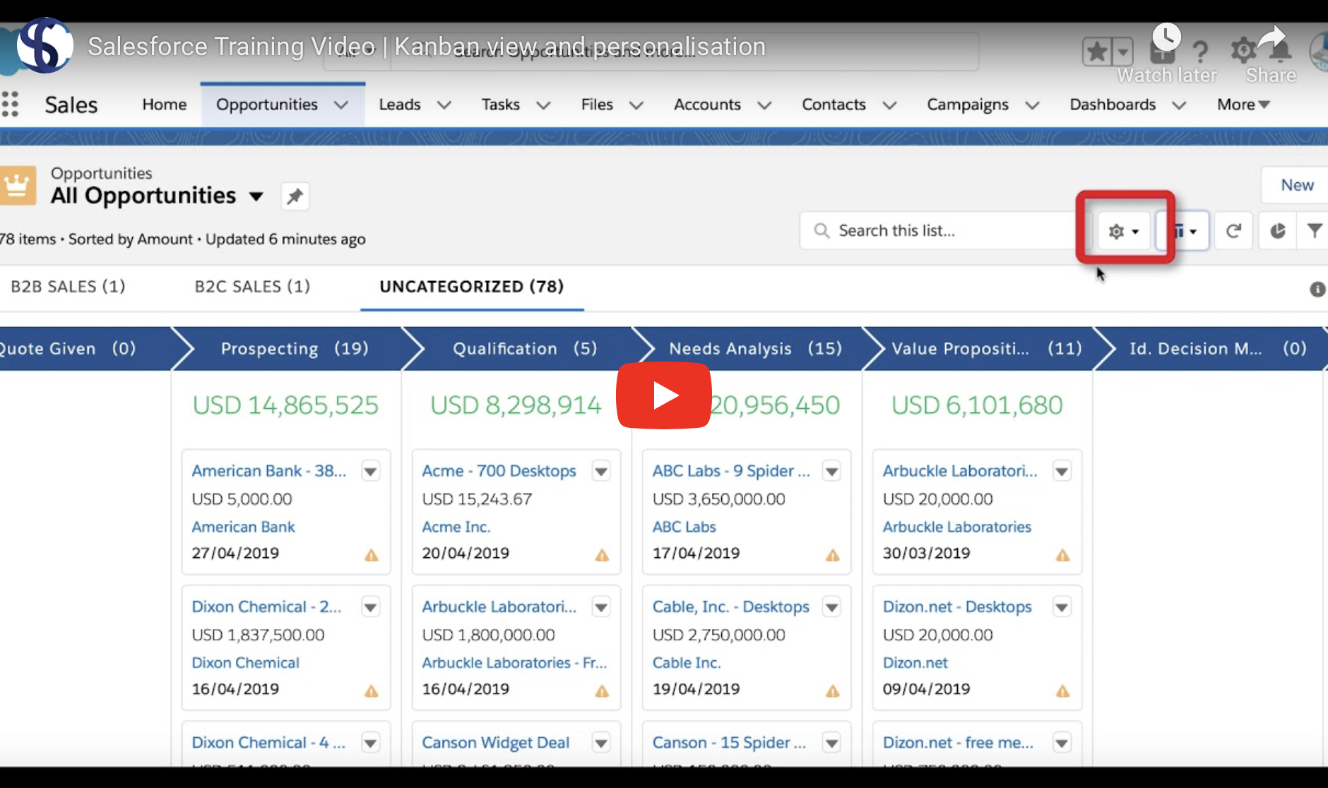1328x788 pixels.
Task: Open the Leads tab
Action: 400,105
